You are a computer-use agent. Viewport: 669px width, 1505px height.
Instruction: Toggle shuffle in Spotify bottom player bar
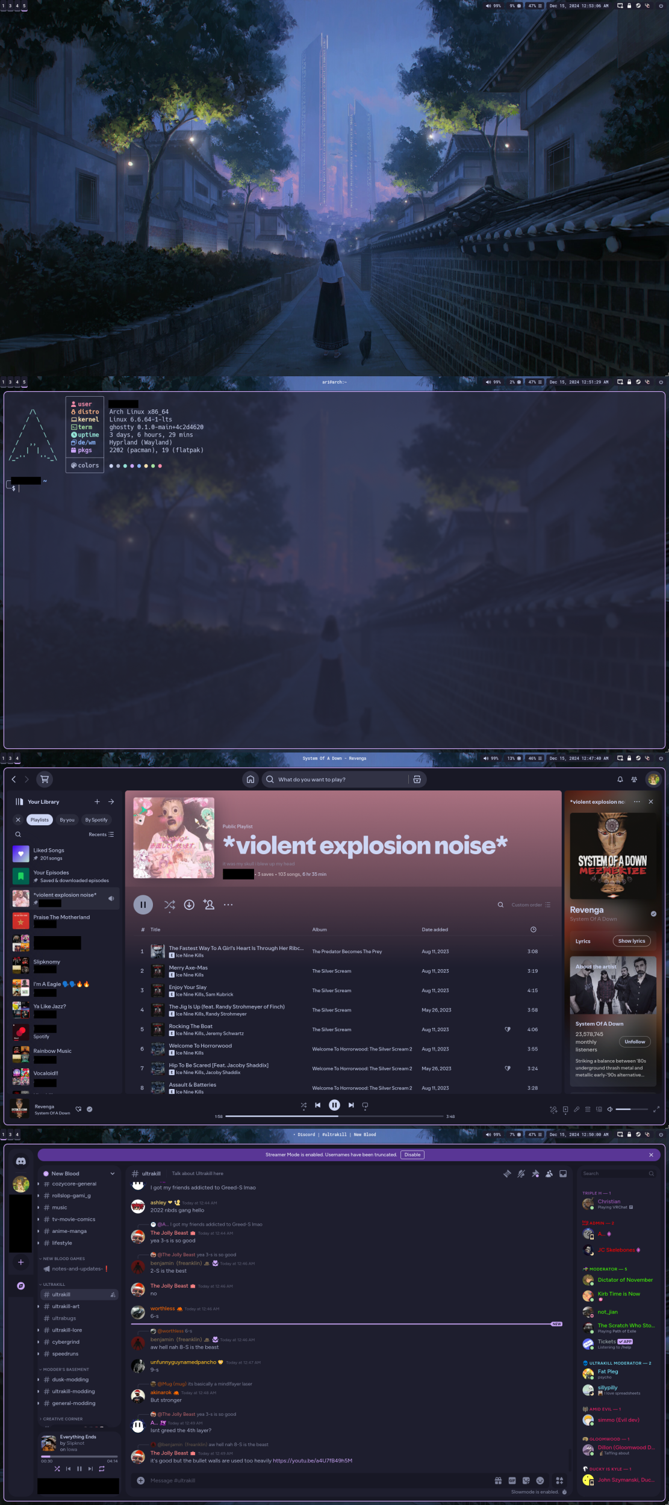point(303,1105)
